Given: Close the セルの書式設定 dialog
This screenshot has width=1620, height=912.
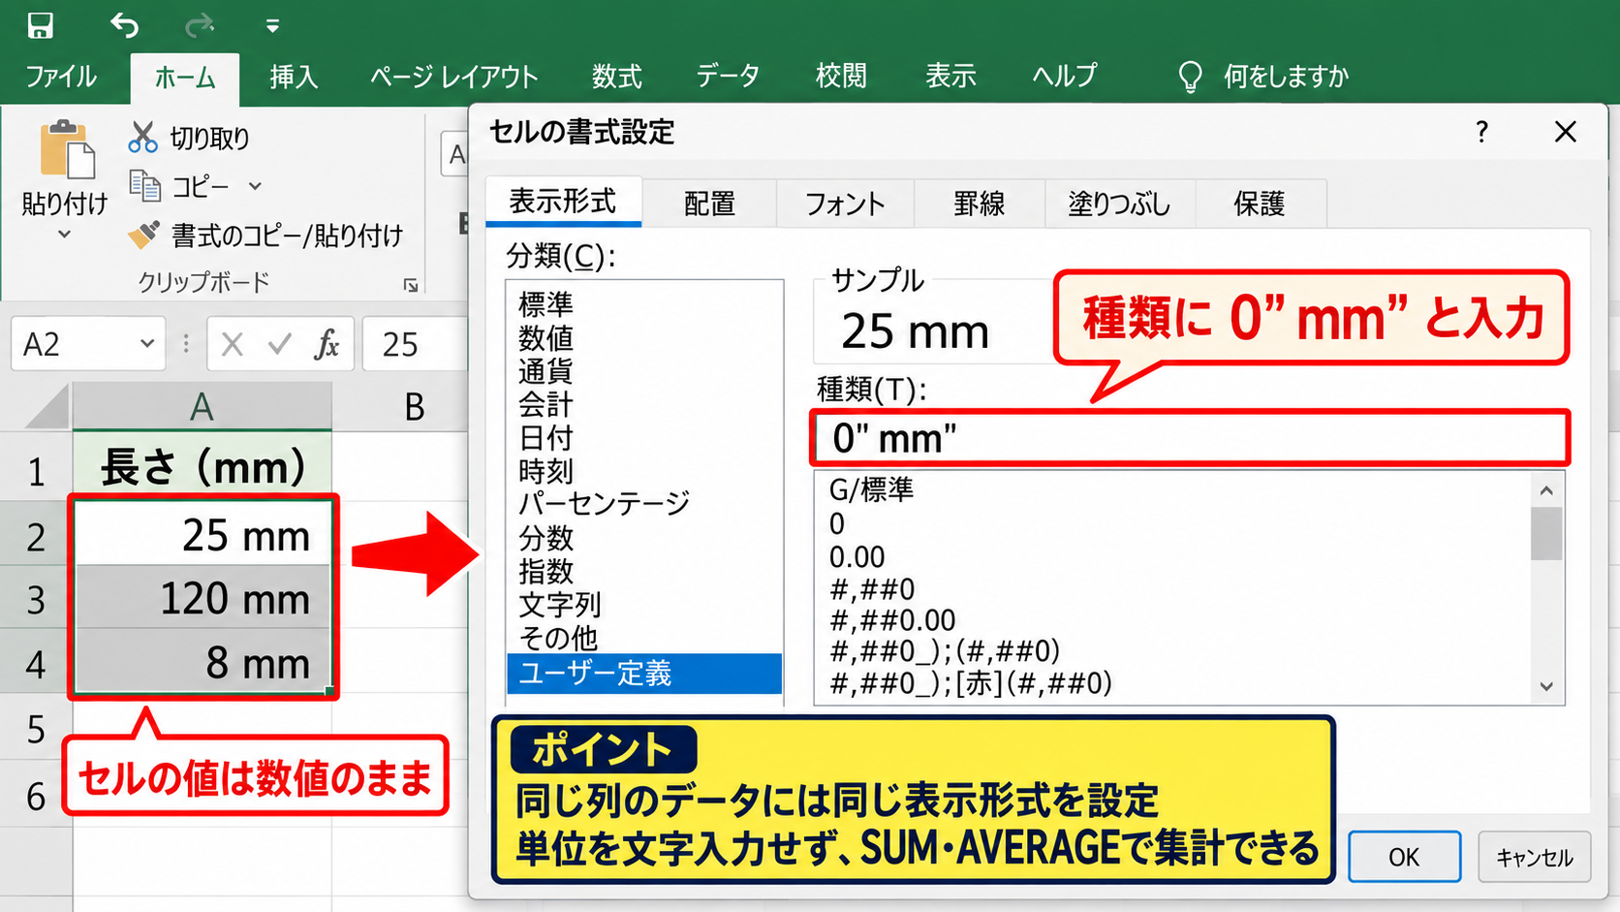Looking at the screenshot, I should point(1566,132).
